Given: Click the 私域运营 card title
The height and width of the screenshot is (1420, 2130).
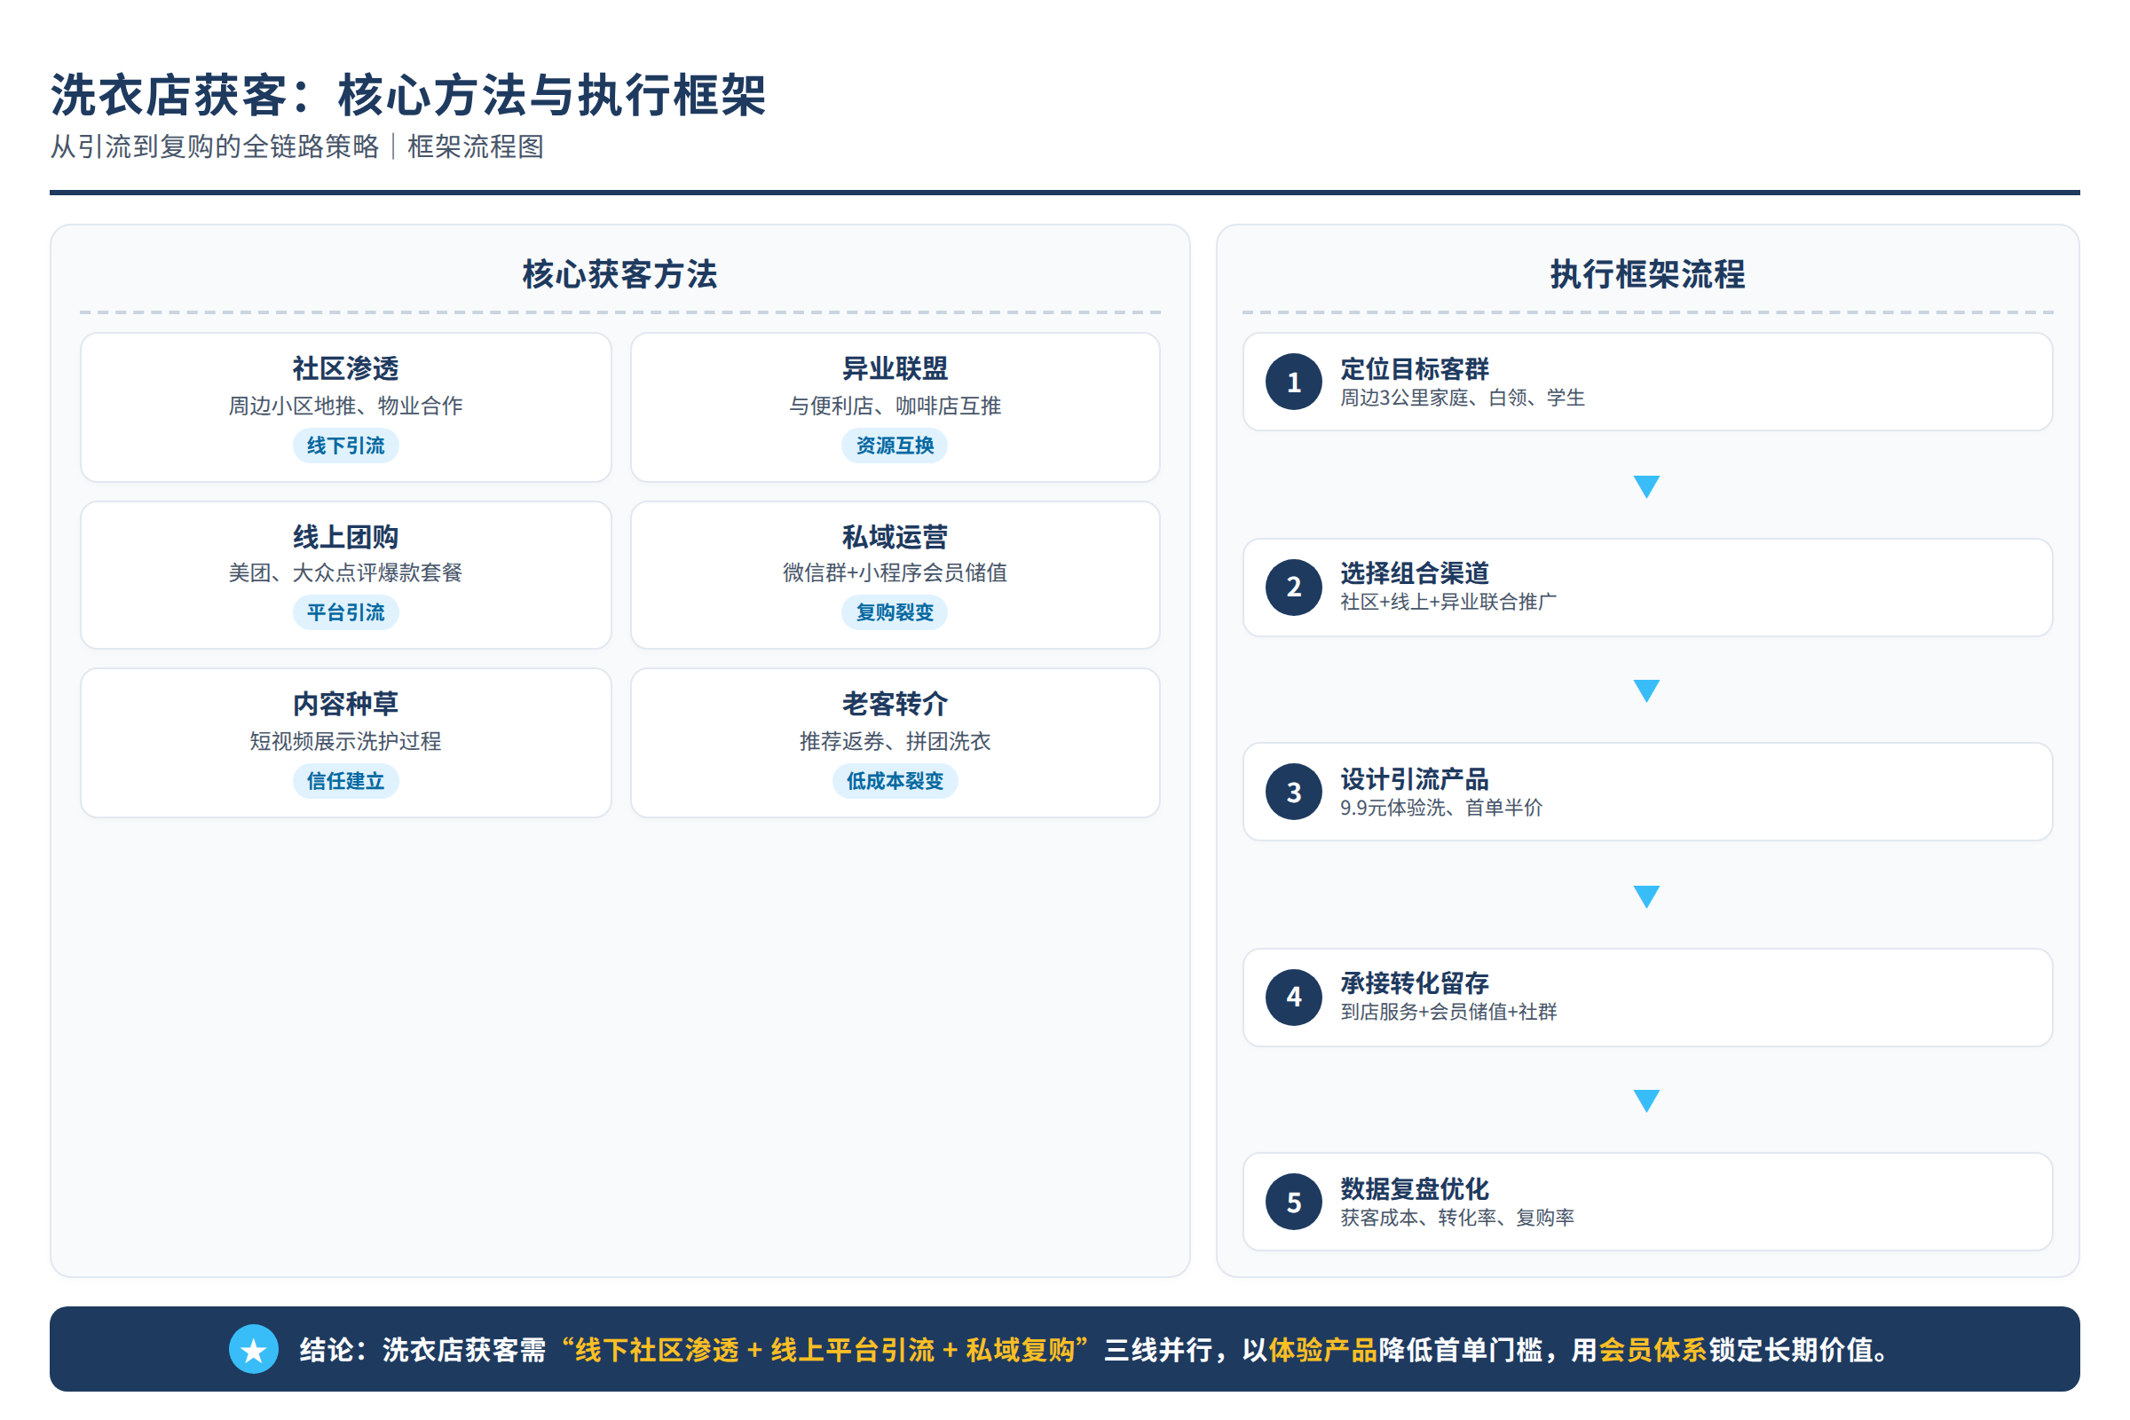Looking at the screenshot, I should click(895, 537).
